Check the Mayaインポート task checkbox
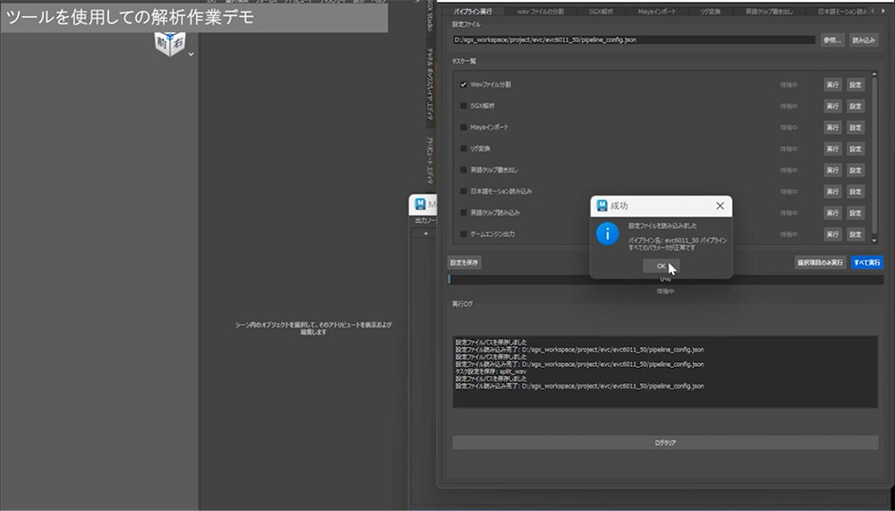Viewport: 895px width, 511px height. point(464,127)
